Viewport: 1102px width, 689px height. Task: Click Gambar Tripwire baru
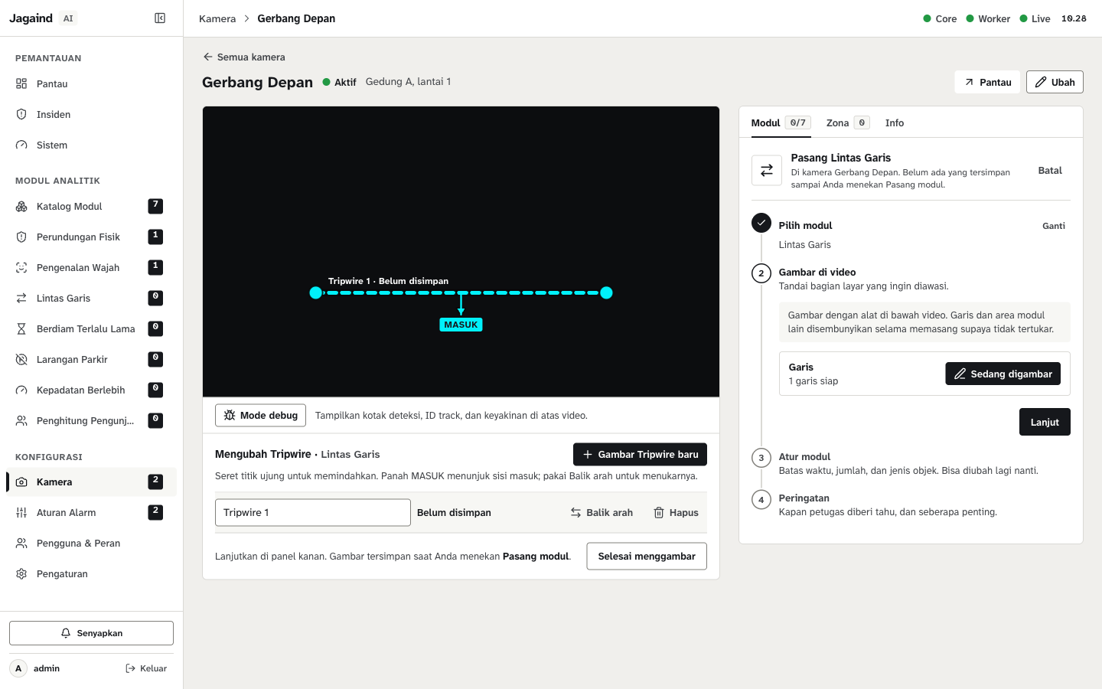[x=640, y=454]
